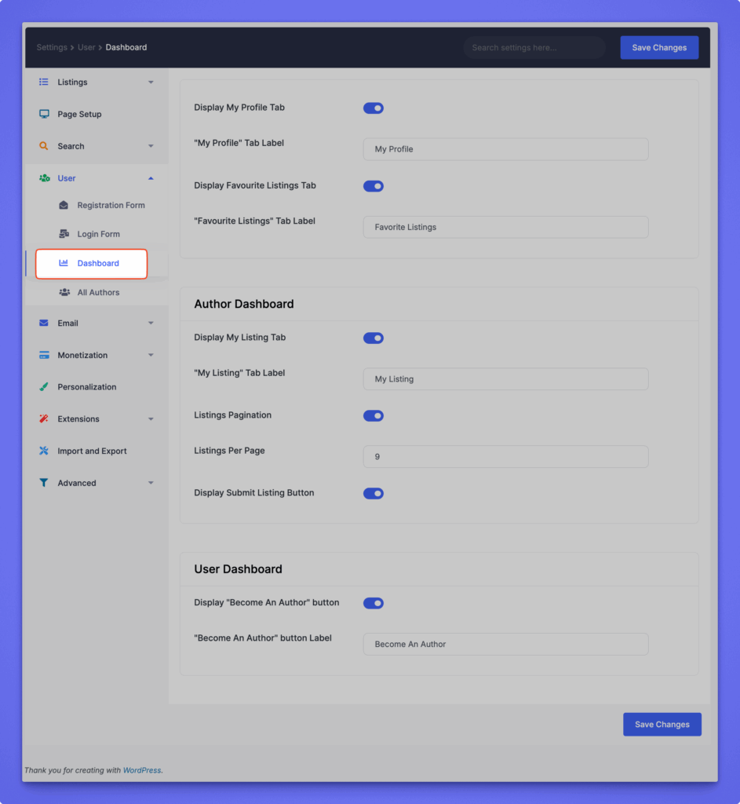Image resolution: width=740 pixels, height=804 pixels.
Task: Click the Email envelope icon
Action: (44, 323)
